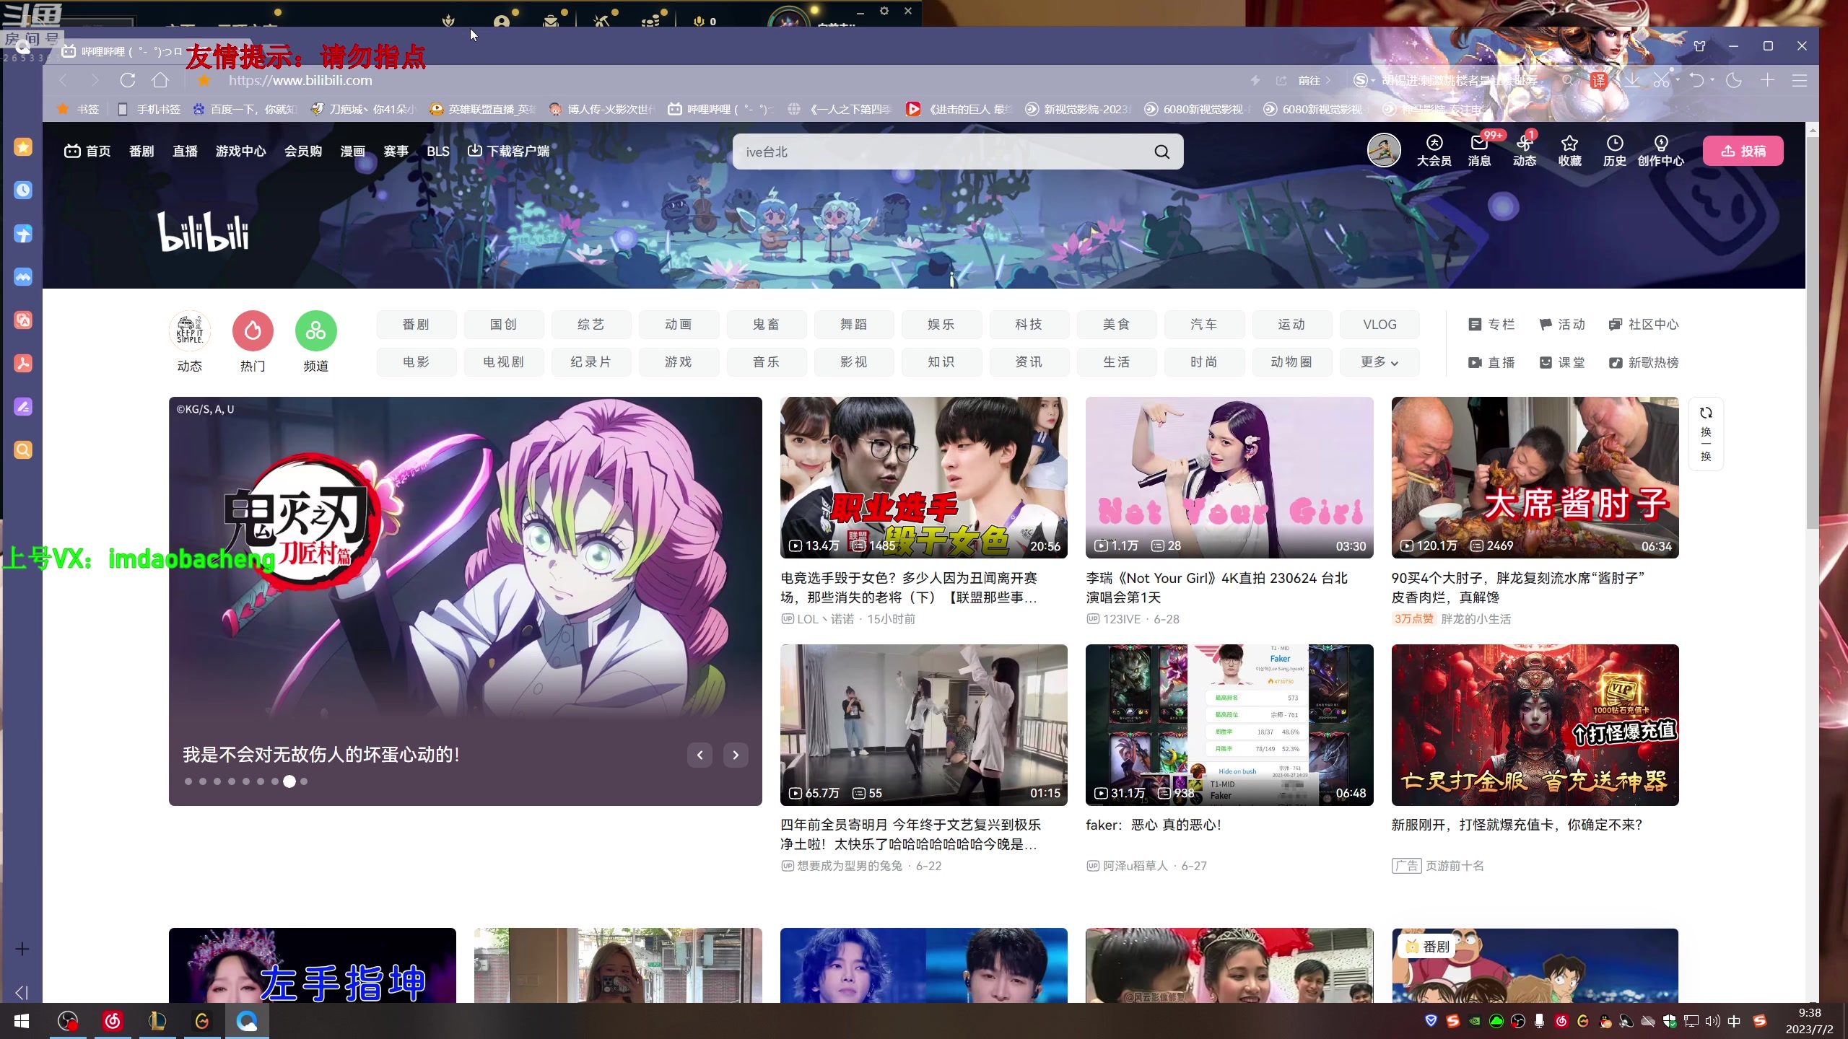Click browser refresh icon
The height and width of the screenshot is (1039, 1848).
point(127,80)
